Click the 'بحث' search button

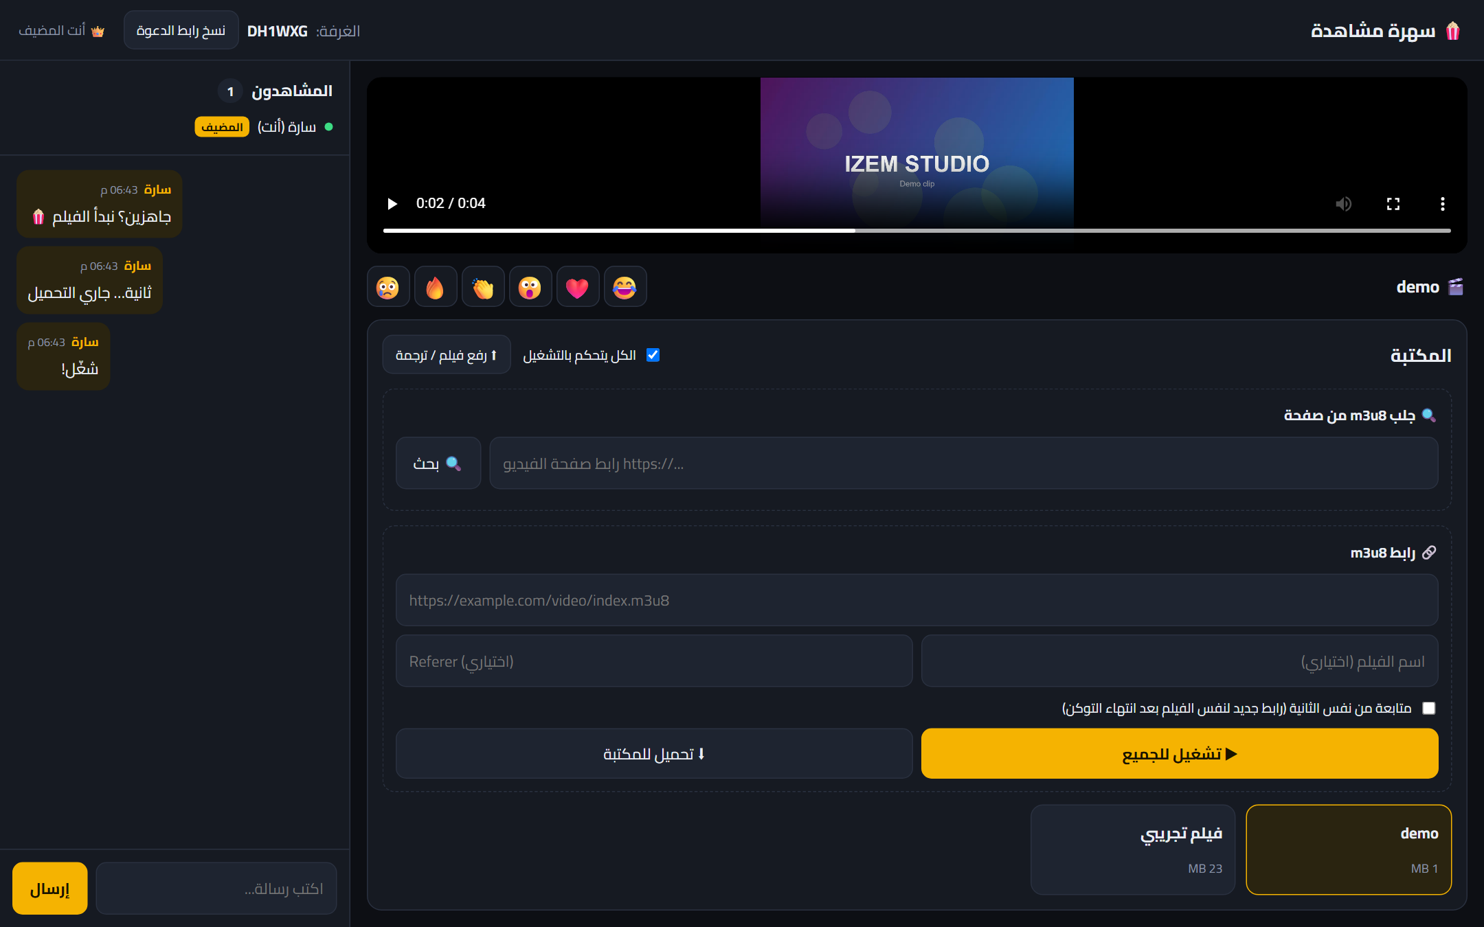click(438, 463)
